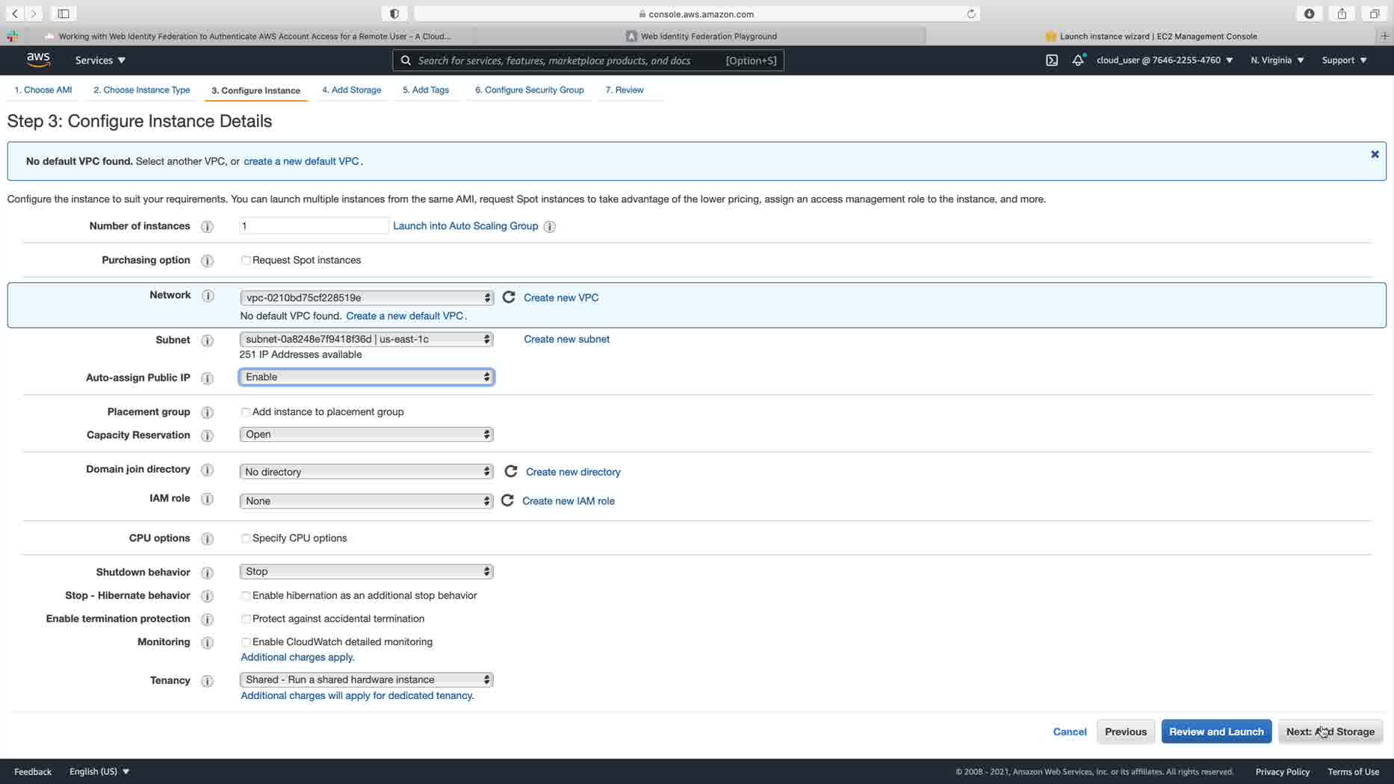This screenshot has height=784, width=1394.
Task: Go to step 7 Review
Action: point(625,90)
